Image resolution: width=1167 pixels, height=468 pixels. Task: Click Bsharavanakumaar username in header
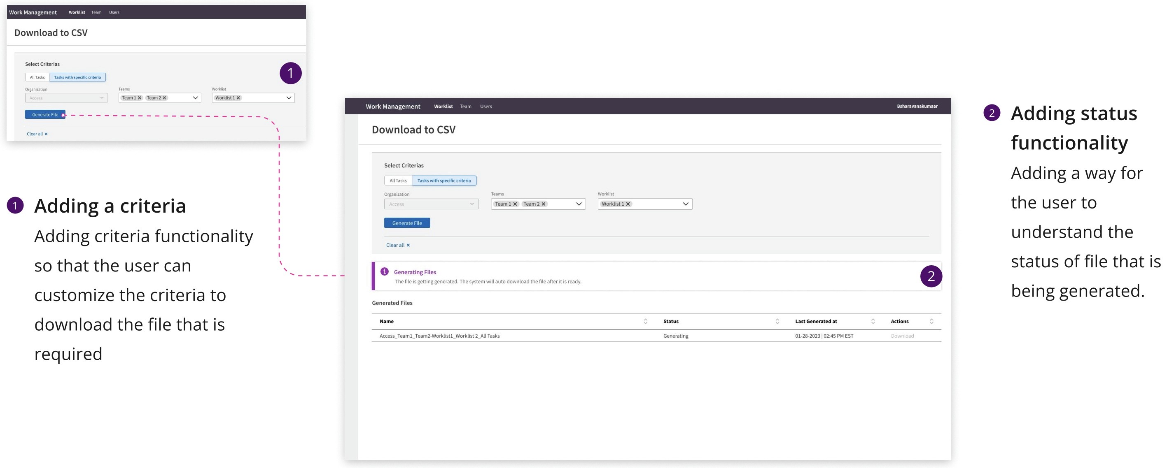click(917, 107)
